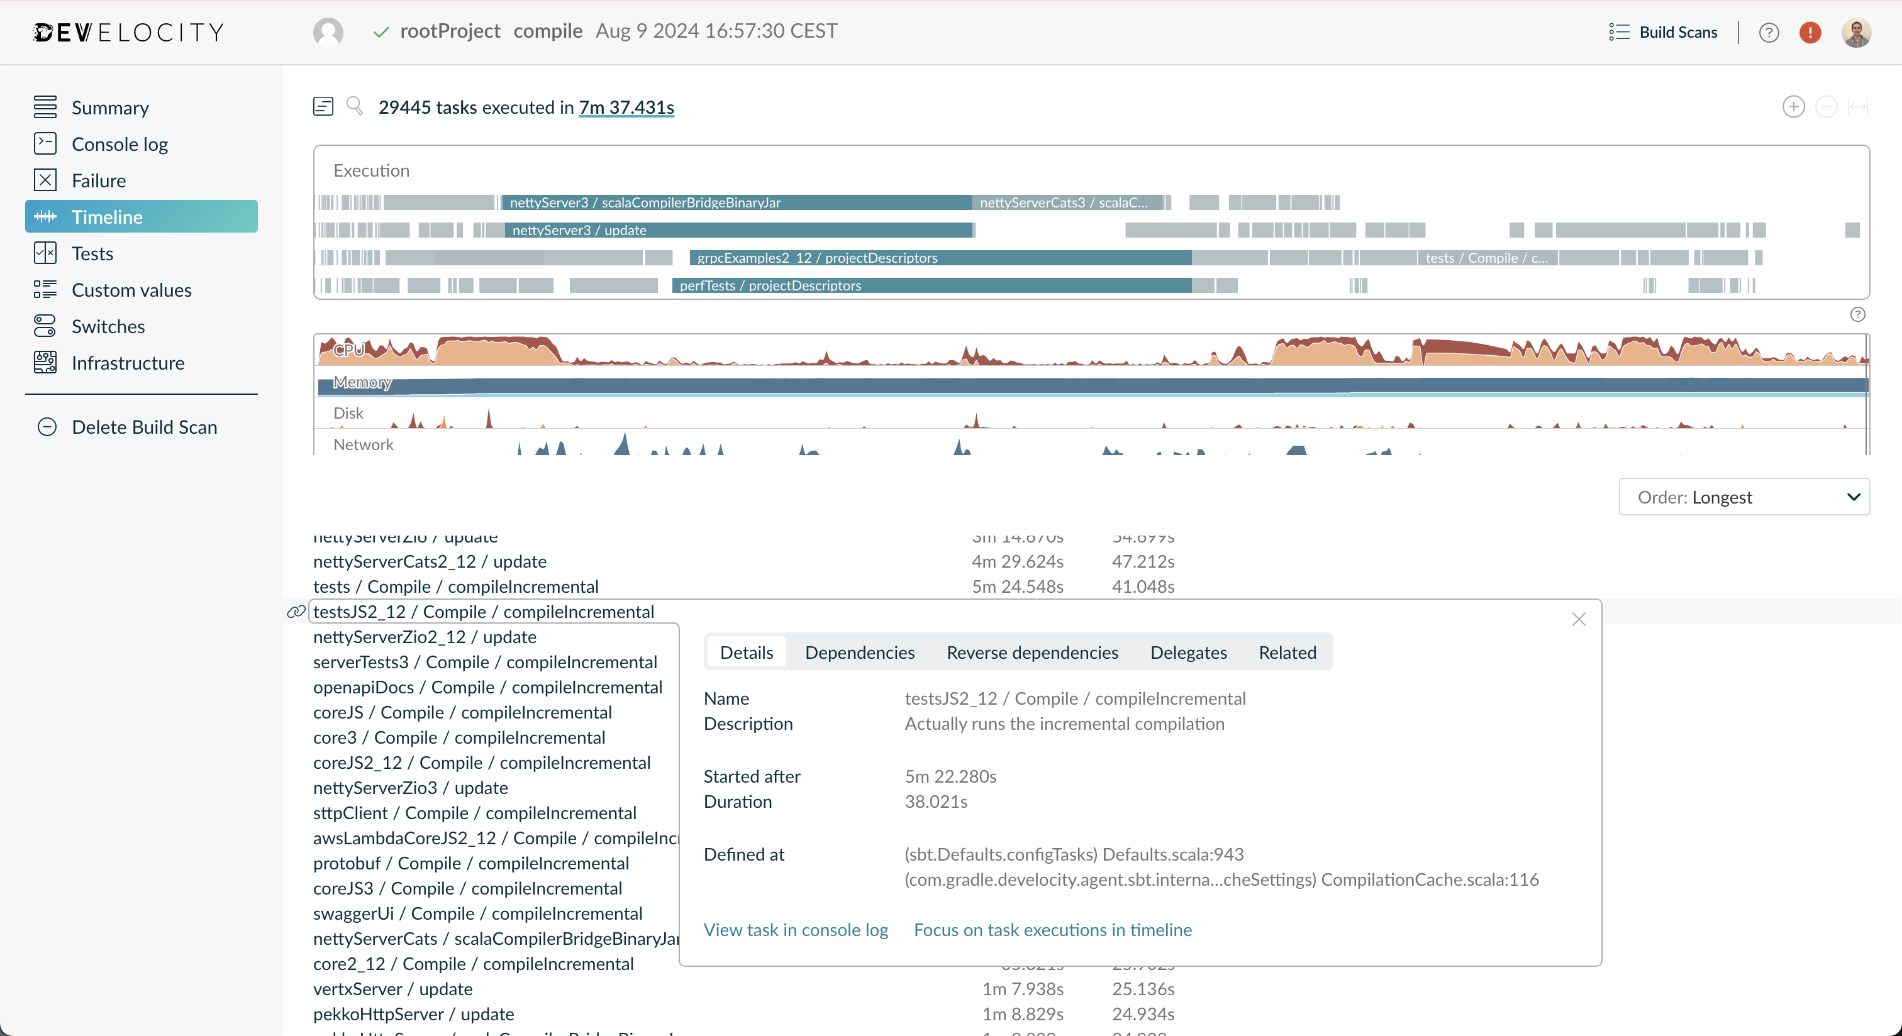
Task: Click the filter settings icon next to search
Action: (x=323, y=106)
